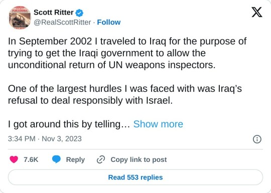Open the Read 553 replies button
Image resolution: width=271 pixels, height=193 pixels.
pos(135,177)
